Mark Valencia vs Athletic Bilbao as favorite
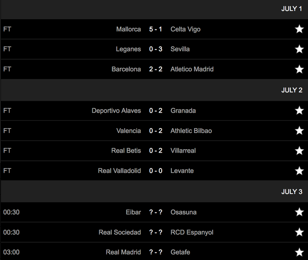The height and width of the screenshot is (260, 308). point(299,131)
